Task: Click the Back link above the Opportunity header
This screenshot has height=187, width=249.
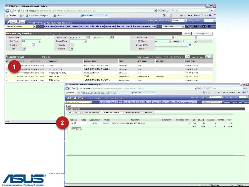Action: coord(68,106)
